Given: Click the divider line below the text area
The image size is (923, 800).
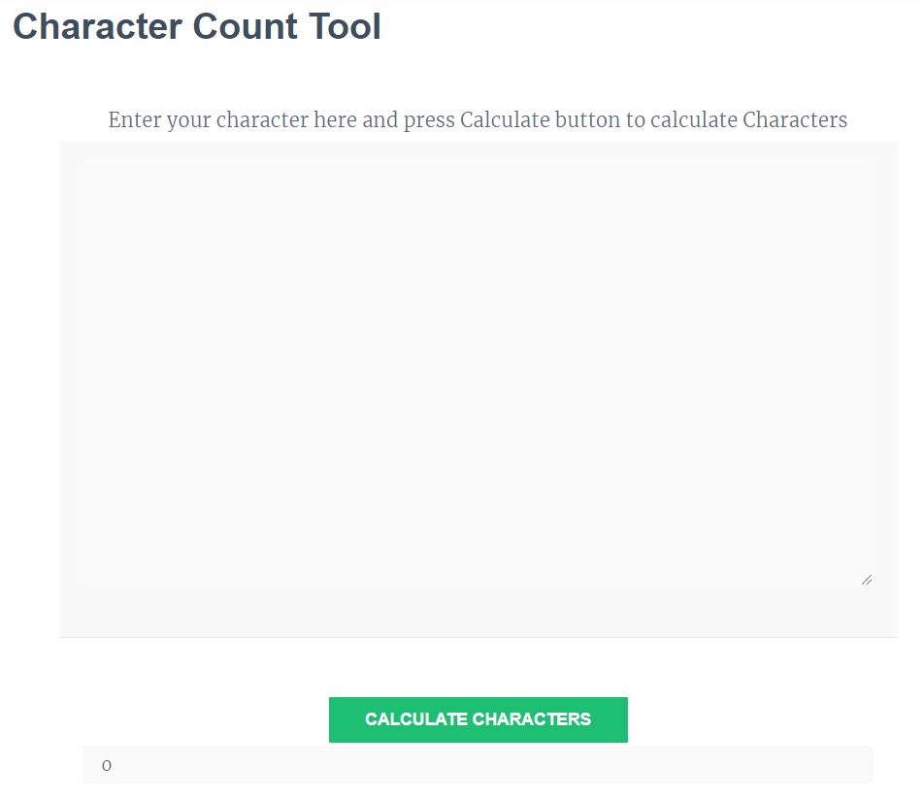Looking at the screenshot, I should [478, 637].
